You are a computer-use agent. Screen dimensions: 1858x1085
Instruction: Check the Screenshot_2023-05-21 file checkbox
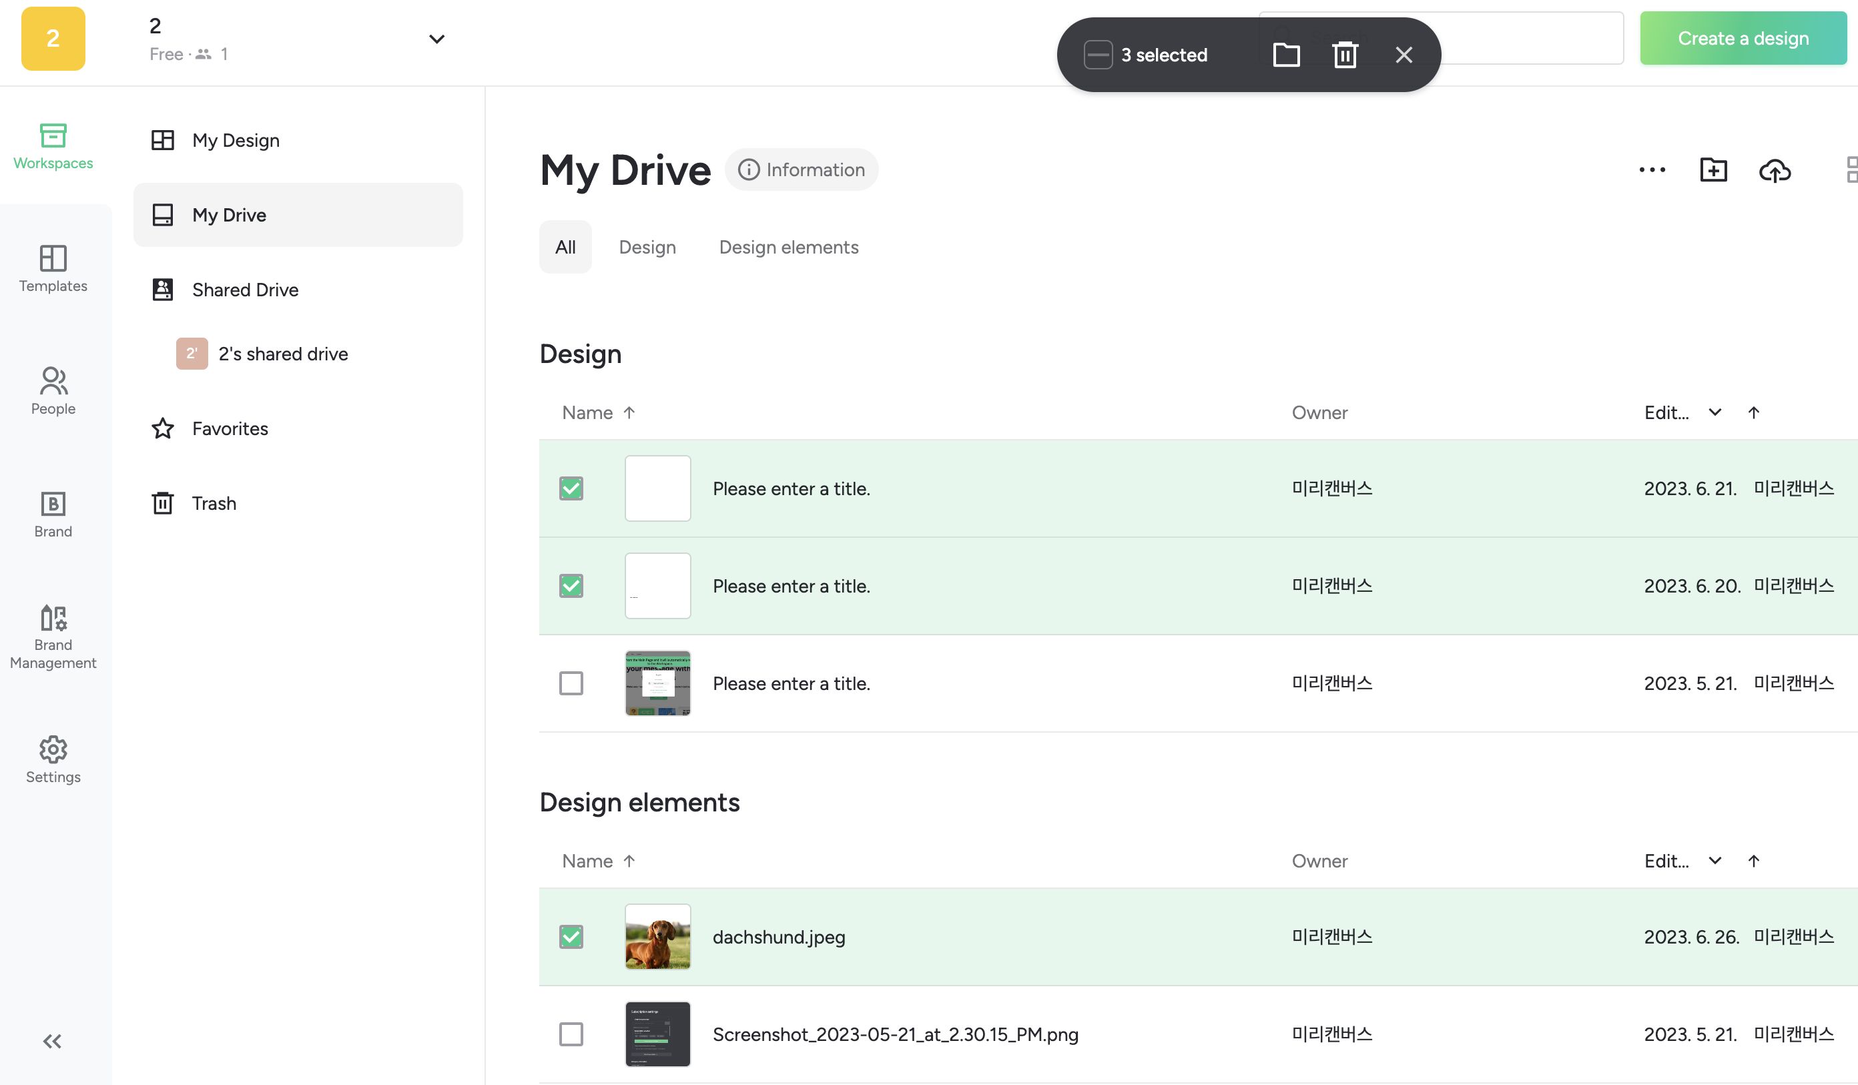pos(571,1034)
